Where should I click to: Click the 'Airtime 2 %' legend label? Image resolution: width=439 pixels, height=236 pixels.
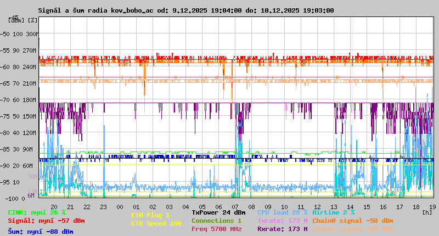[334, 212]
